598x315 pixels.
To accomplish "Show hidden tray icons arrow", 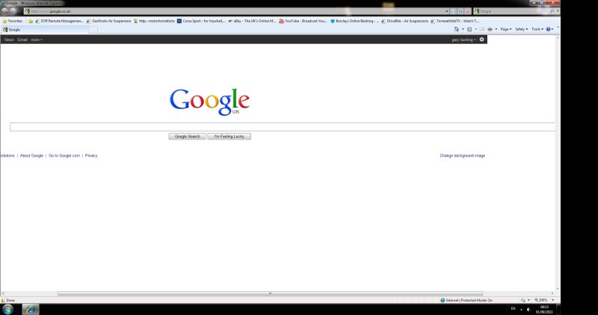I will coord(521,309).
